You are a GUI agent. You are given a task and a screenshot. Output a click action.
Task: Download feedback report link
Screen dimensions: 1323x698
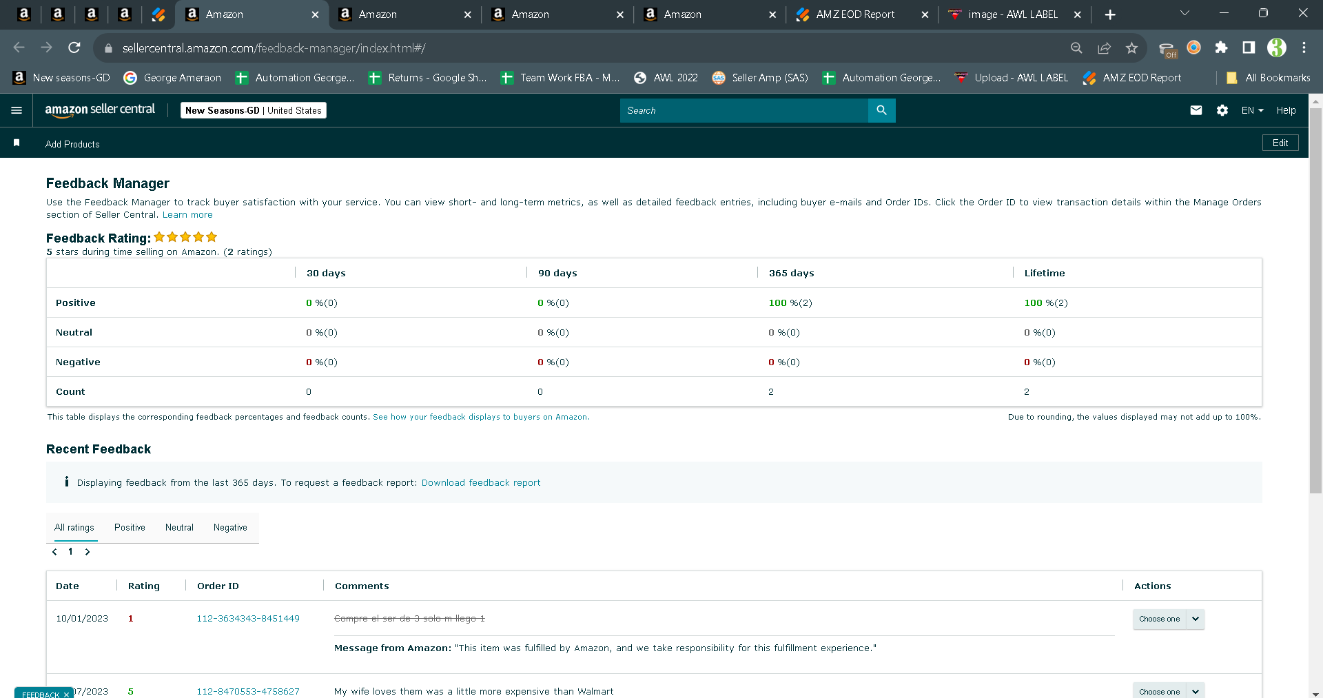pyautogui.click(x=481, y=483)
